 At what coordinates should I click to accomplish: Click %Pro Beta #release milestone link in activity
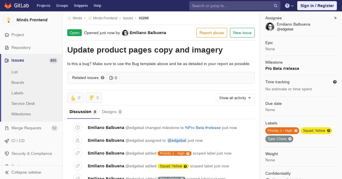(203, 128)
